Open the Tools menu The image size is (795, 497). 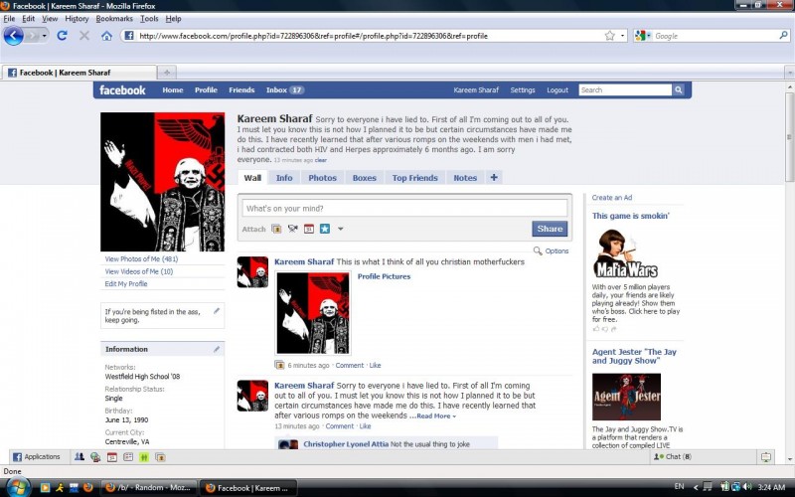click(x=149, y=18)
